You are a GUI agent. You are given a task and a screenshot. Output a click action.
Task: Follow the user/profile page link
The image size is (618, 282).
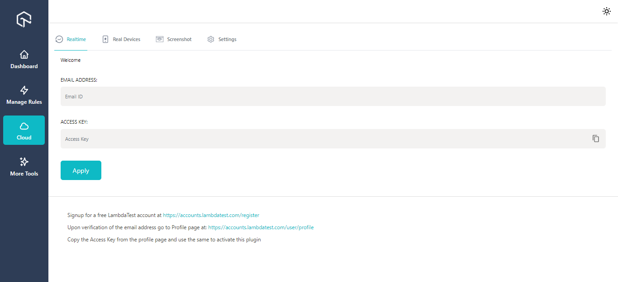tap(261, 227)
